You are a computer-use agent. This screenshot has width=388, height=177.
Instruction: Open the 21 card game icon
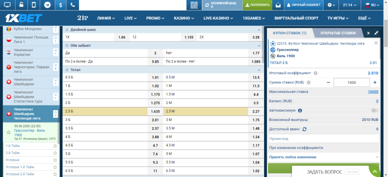(x=82, y=18)
